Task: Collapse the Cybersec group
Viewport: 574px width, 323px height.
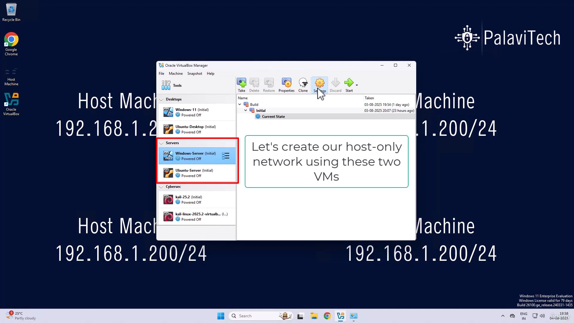Action: tap(161, 187)
